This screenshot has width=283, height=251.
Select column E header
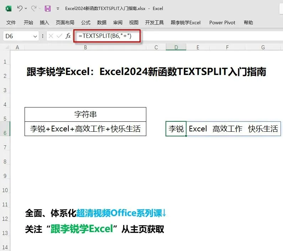coord(198,47)
